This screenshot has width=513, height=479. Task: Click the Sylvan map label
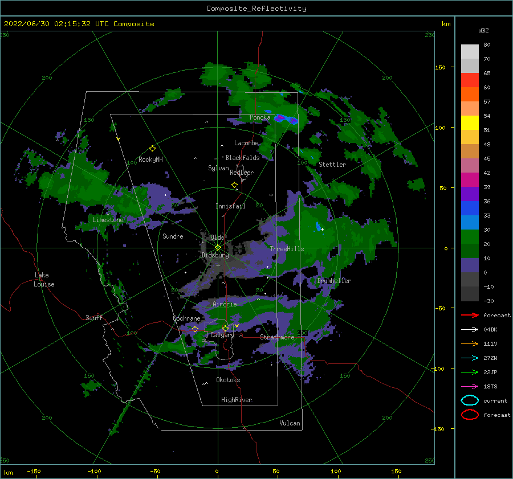click(218, 168)
